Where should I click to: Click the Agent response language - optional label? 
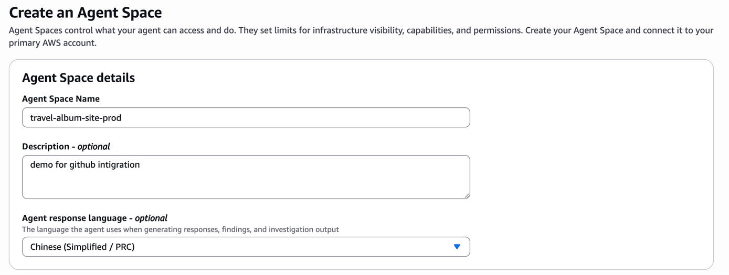(x=94, y=218)
